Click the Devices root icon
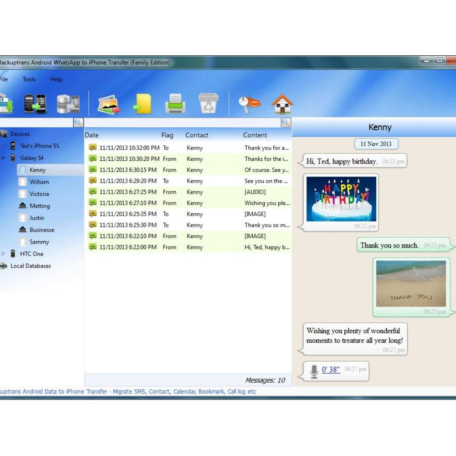This screenshot has height=456, width=456. pyautogui.click(x=4, y=134)
